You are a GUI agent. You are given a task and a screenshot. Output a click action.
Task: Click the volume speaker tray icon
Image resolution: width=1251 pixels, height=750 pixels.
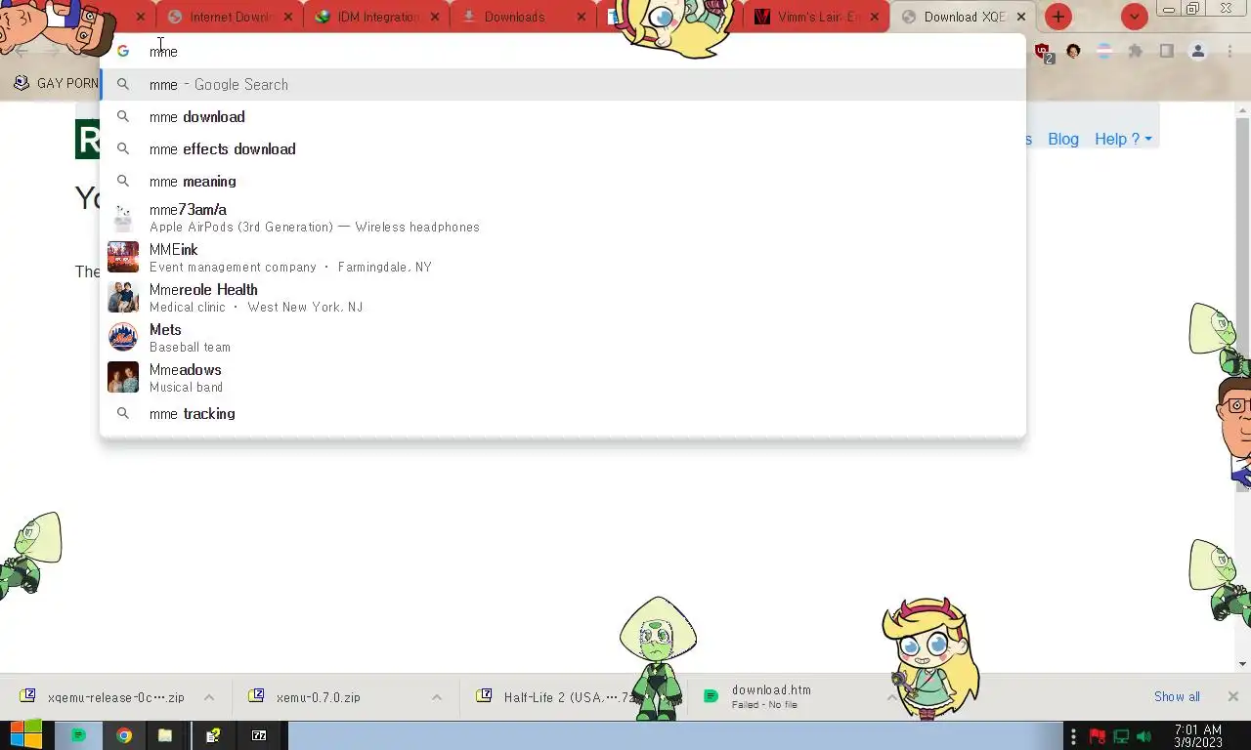tap(1144, 736)
